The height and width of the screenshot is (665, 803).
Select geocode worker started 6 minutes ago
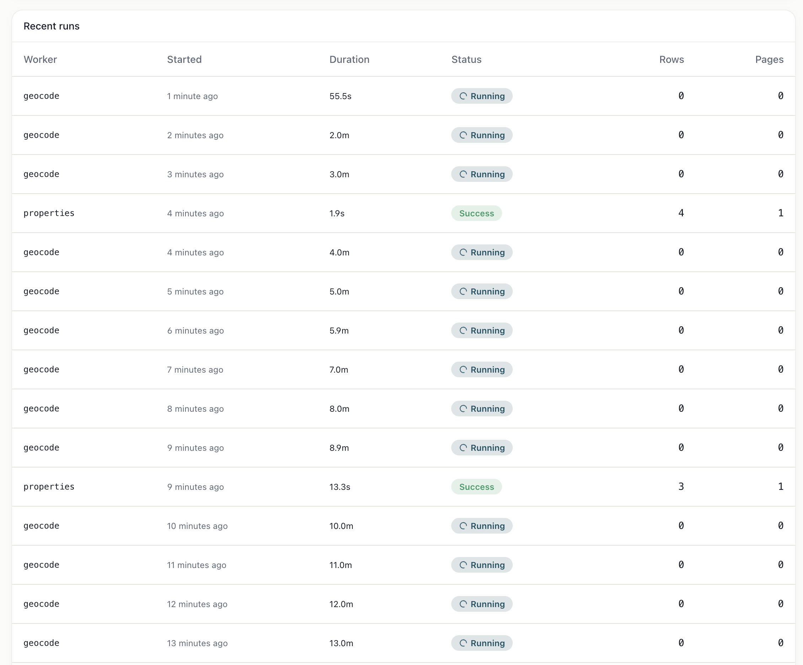pos(41,330)
